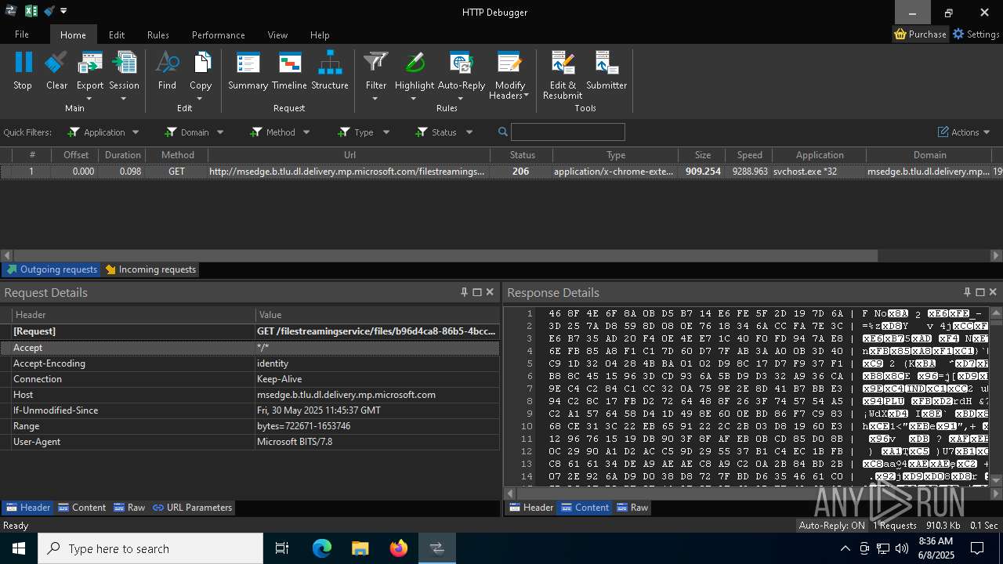Show response Raw tab
This screenshot has height=564, width=1003.
(632, 508)
